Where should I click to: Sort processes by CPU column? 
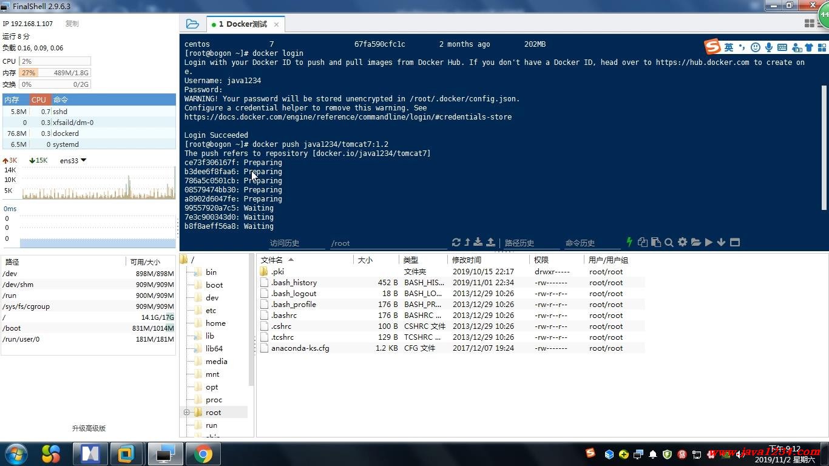pyautogui.click(x=39, y=100)
